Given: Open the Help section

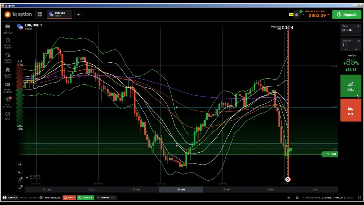Looking at the screenshot, I should click(8, 116).
